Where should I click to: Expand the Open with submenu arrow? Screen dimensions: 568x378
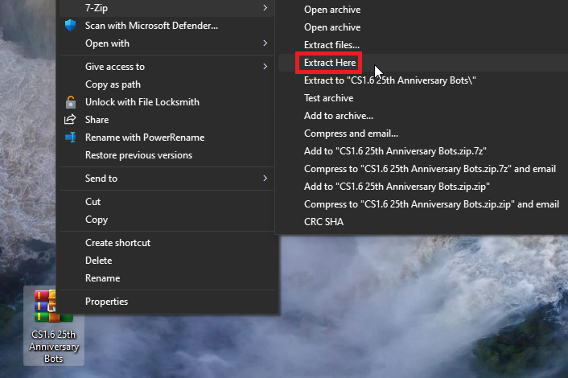(265, 43)
